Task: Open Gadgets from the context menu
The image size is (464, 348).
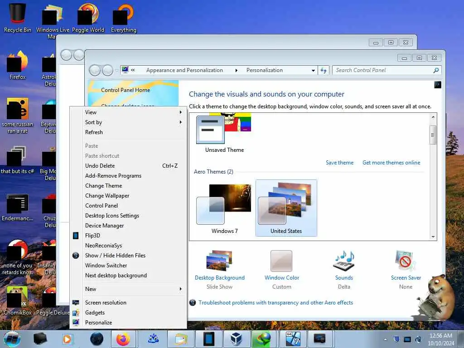Action: pos(128,313)
